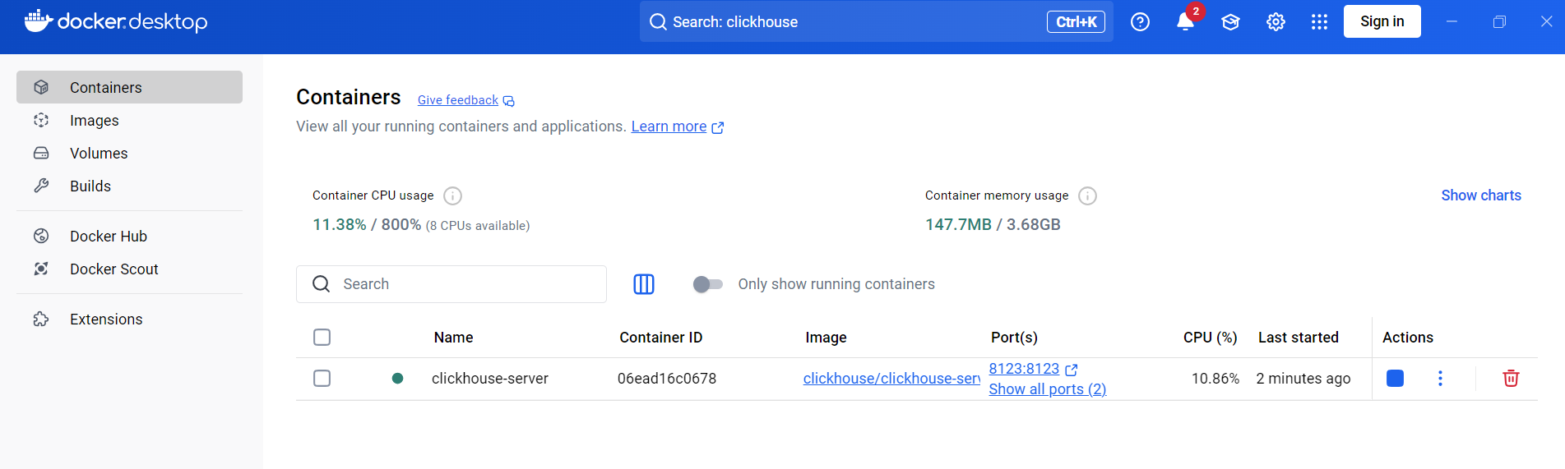Viewport: 1565px width, 469px height.
Task: Click the Sign in button
Action: [1382, 21]
